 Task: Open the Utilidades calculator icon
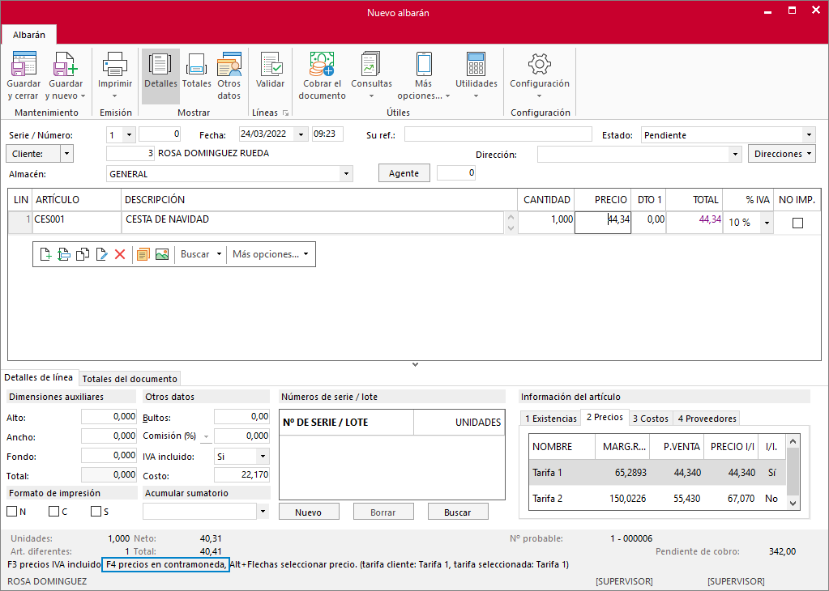coord(476,64)
